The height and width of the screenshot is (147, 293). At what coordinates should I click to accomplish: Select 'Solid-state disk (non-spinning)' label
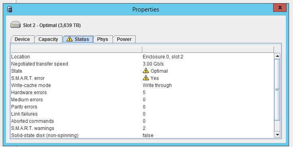[45, 135]
